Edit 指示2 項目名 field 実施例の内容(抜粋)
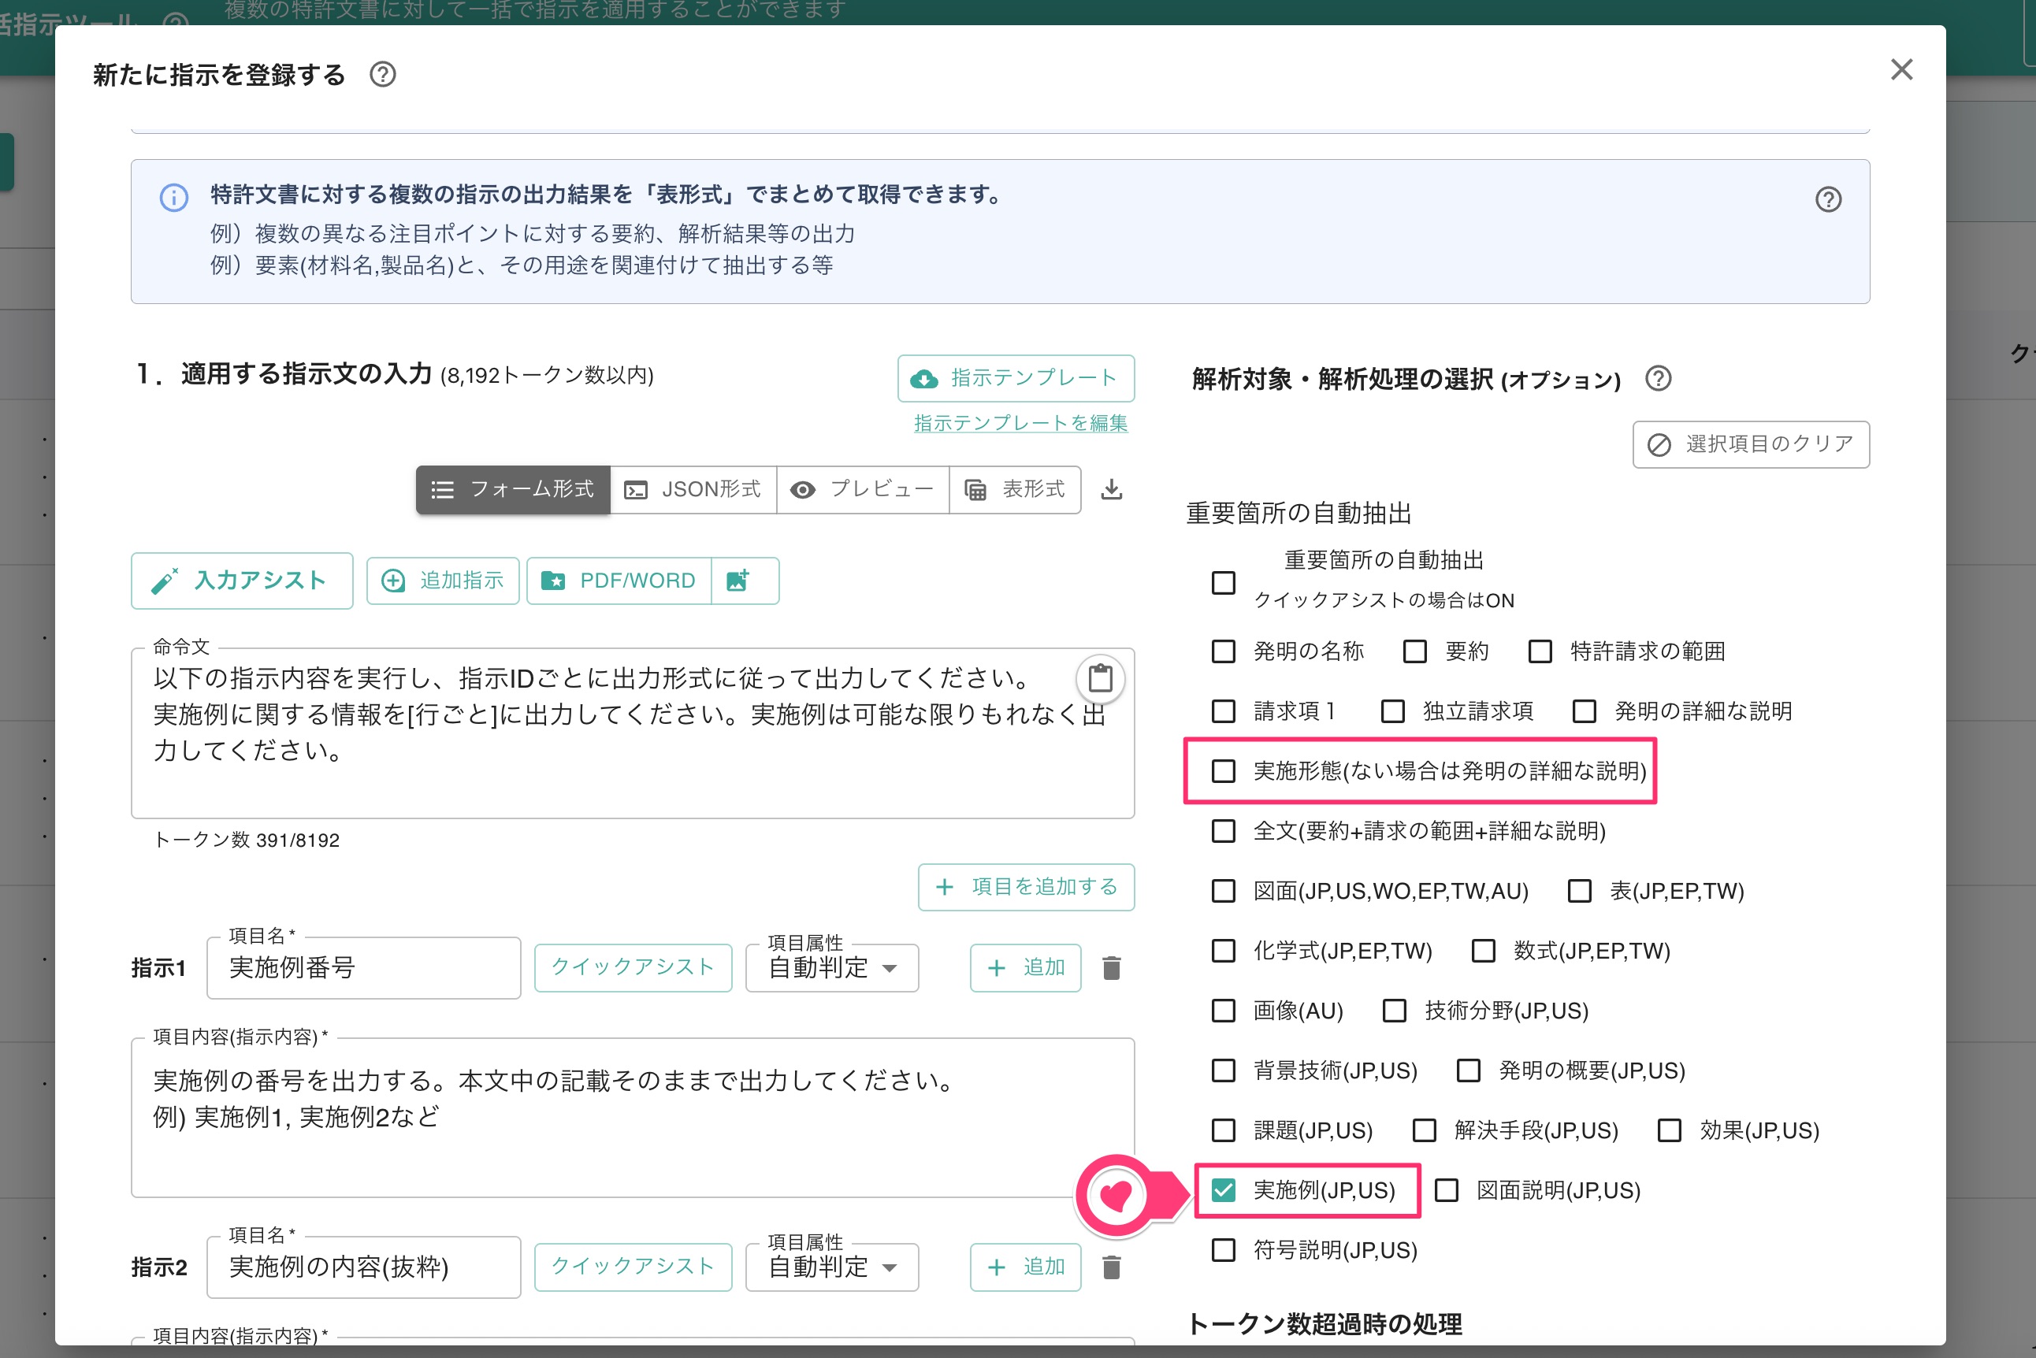The image size is (2036, 1358). click(364, 1267)
